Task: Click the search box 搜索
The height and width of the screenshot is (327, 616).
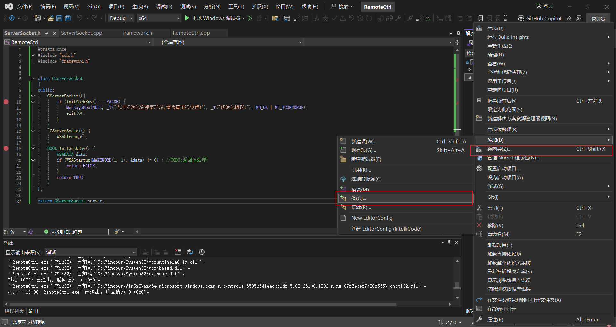Action: 342,6
